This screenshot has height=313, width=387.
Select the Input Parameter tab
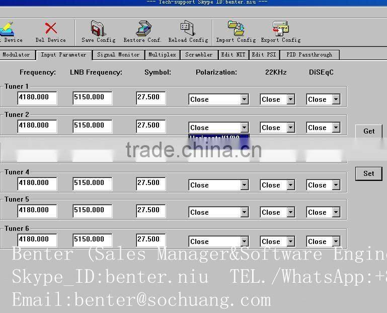pos(64,55)
